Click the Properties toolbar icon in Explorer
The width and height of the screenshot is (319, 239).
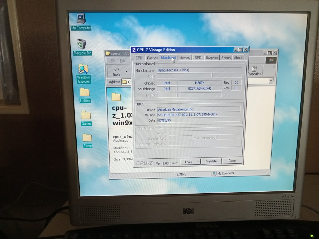(x=254, y=71)
